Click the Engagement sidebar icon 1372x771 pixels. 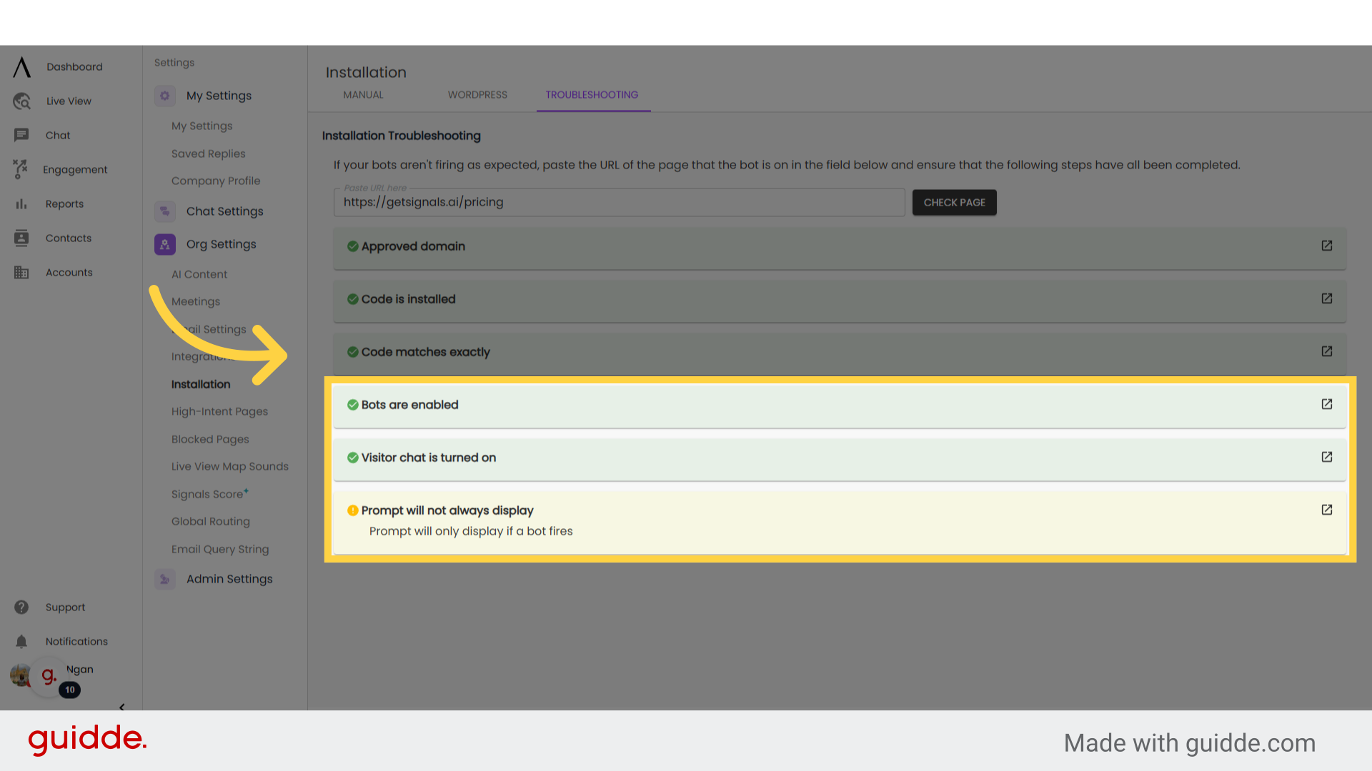pos(21,169)
